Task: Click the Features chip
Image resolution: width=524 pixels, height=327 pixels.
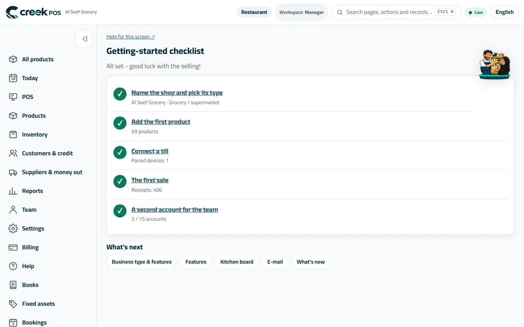Action: coord(196,262)
